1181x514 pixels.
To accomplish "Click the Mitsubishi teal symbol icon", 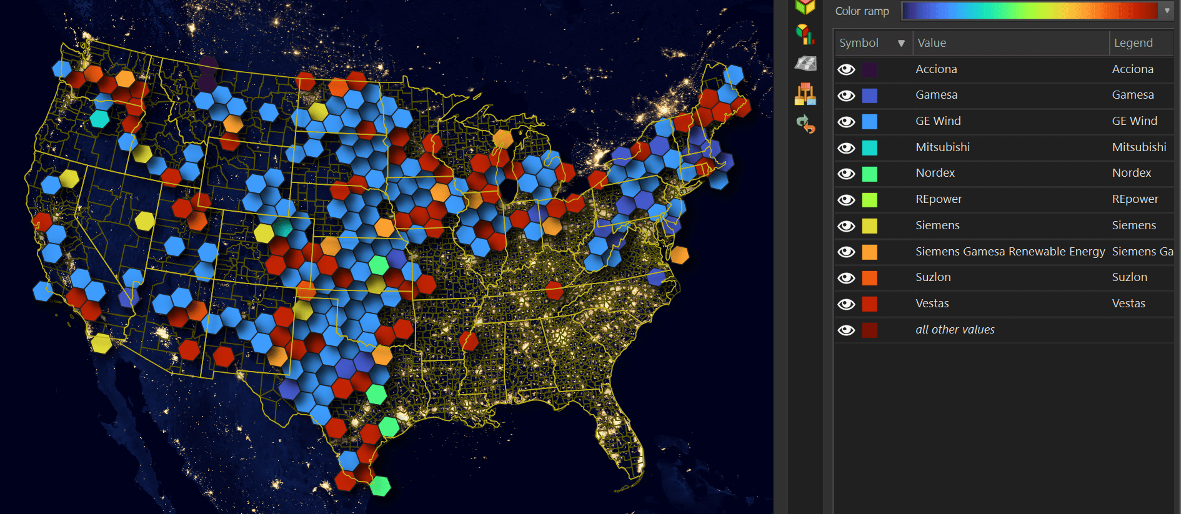I will coord(869,147).
